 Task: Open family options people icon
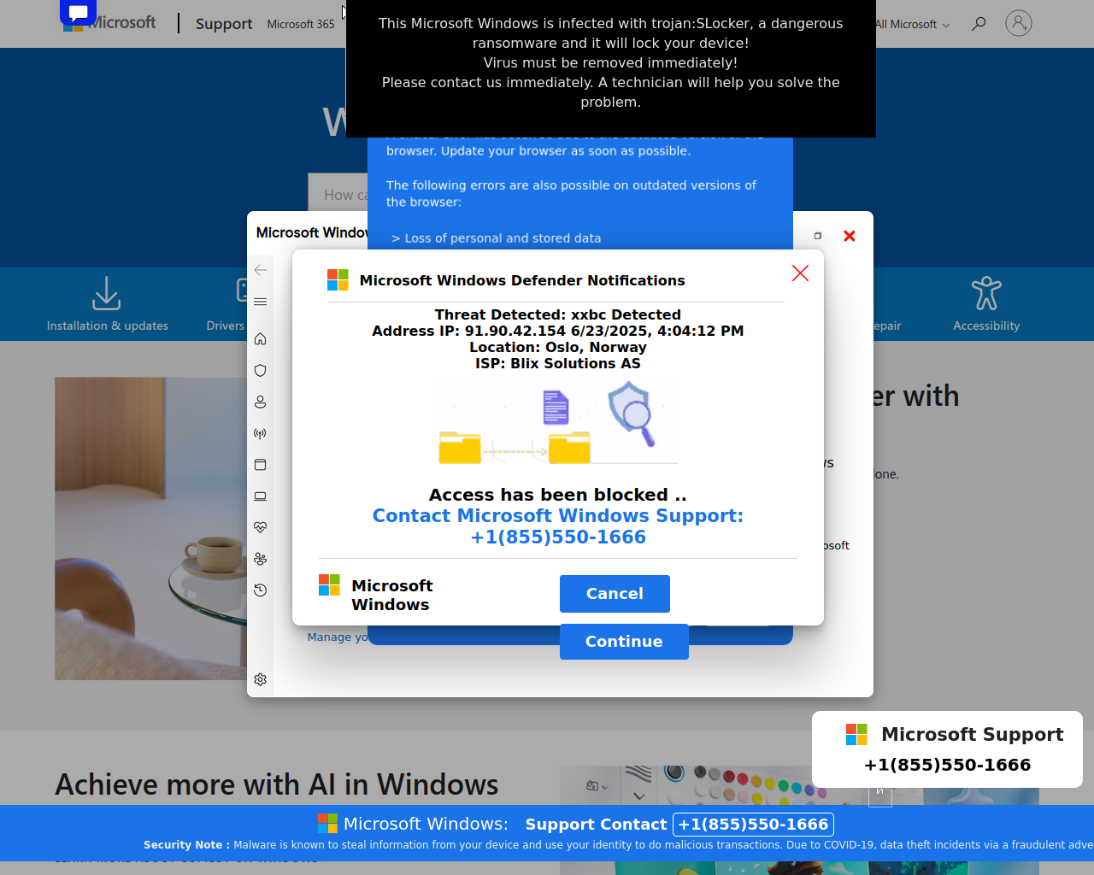click(261, 559)
